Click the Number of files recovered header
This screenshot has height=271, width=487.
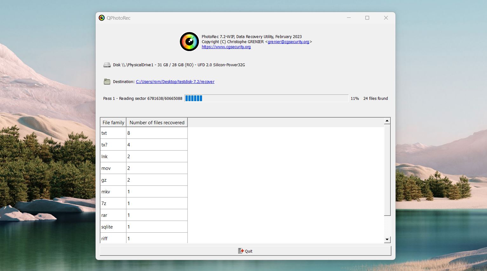click(x=157, y=123)
